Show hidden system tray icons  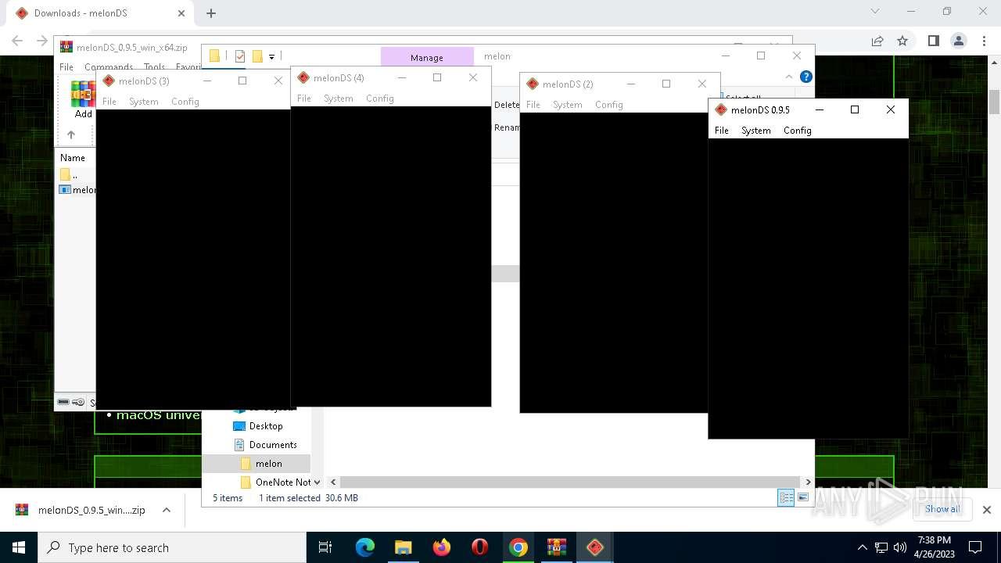[x=863, y=547]
